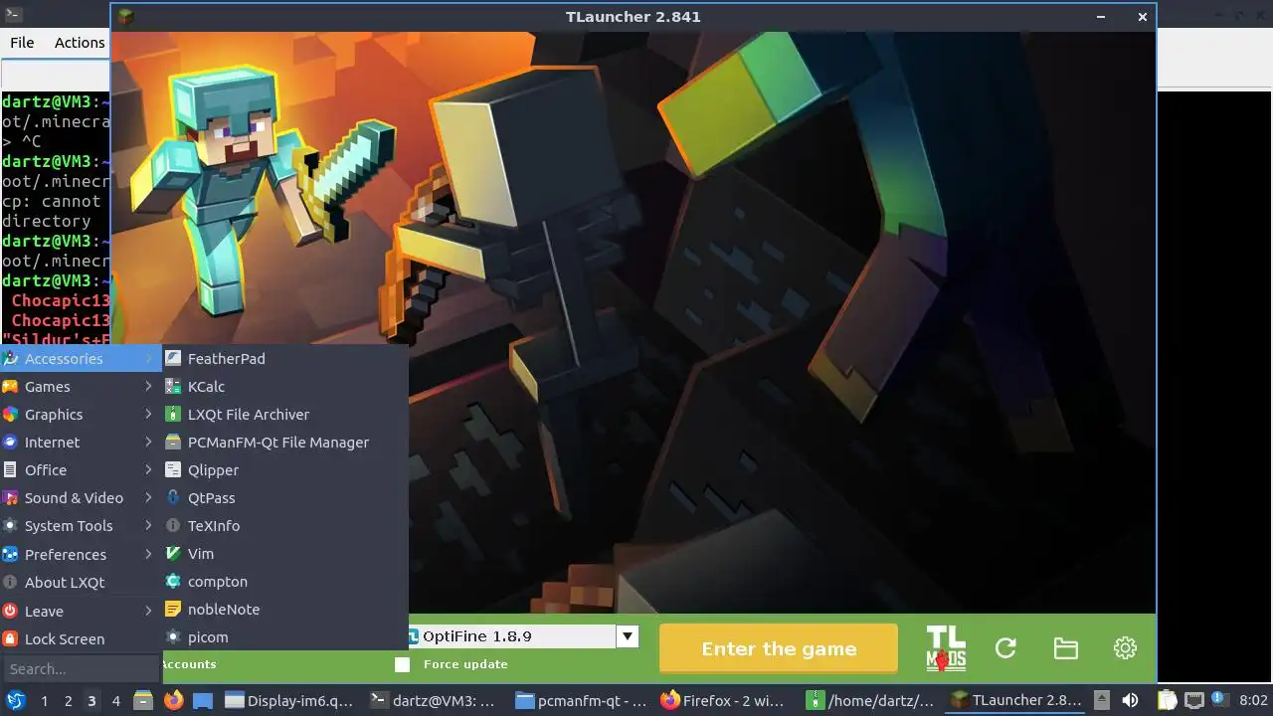1273x716 pixels.
Task: Click the TLauncher 2.841 title bar text
Action: (x=633, y=17)
